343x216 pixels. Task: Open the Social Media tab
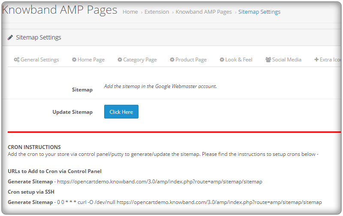283,60
